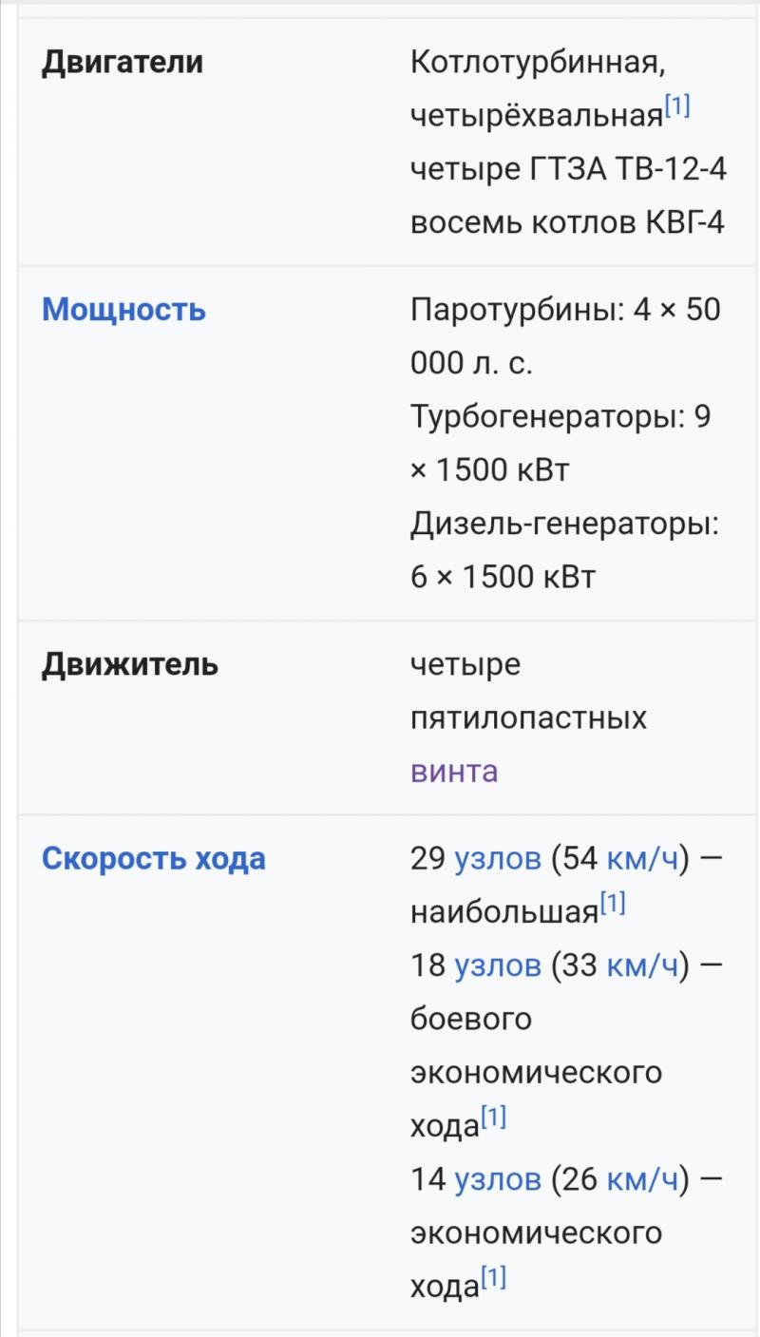Viewport: 760px width, 1337px height.
Task: Open the last reference [1] footnote
Action: point(493,1277)
